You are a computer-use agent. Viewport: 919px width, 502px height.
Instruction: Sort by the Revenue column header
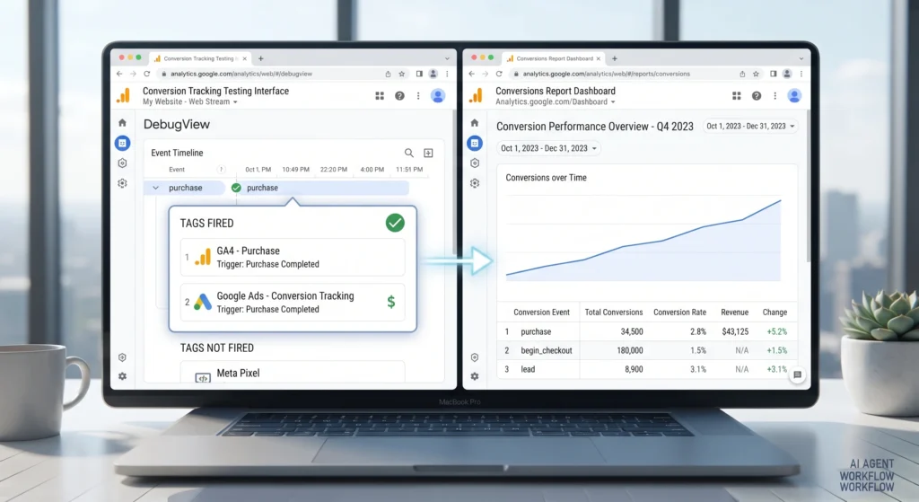(x=734, y=313)
